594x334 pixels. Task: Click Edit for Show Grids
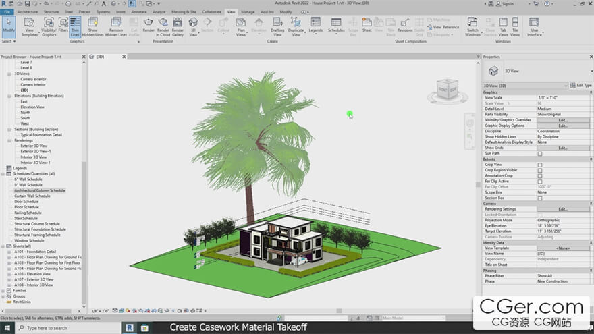click(563, 148)
